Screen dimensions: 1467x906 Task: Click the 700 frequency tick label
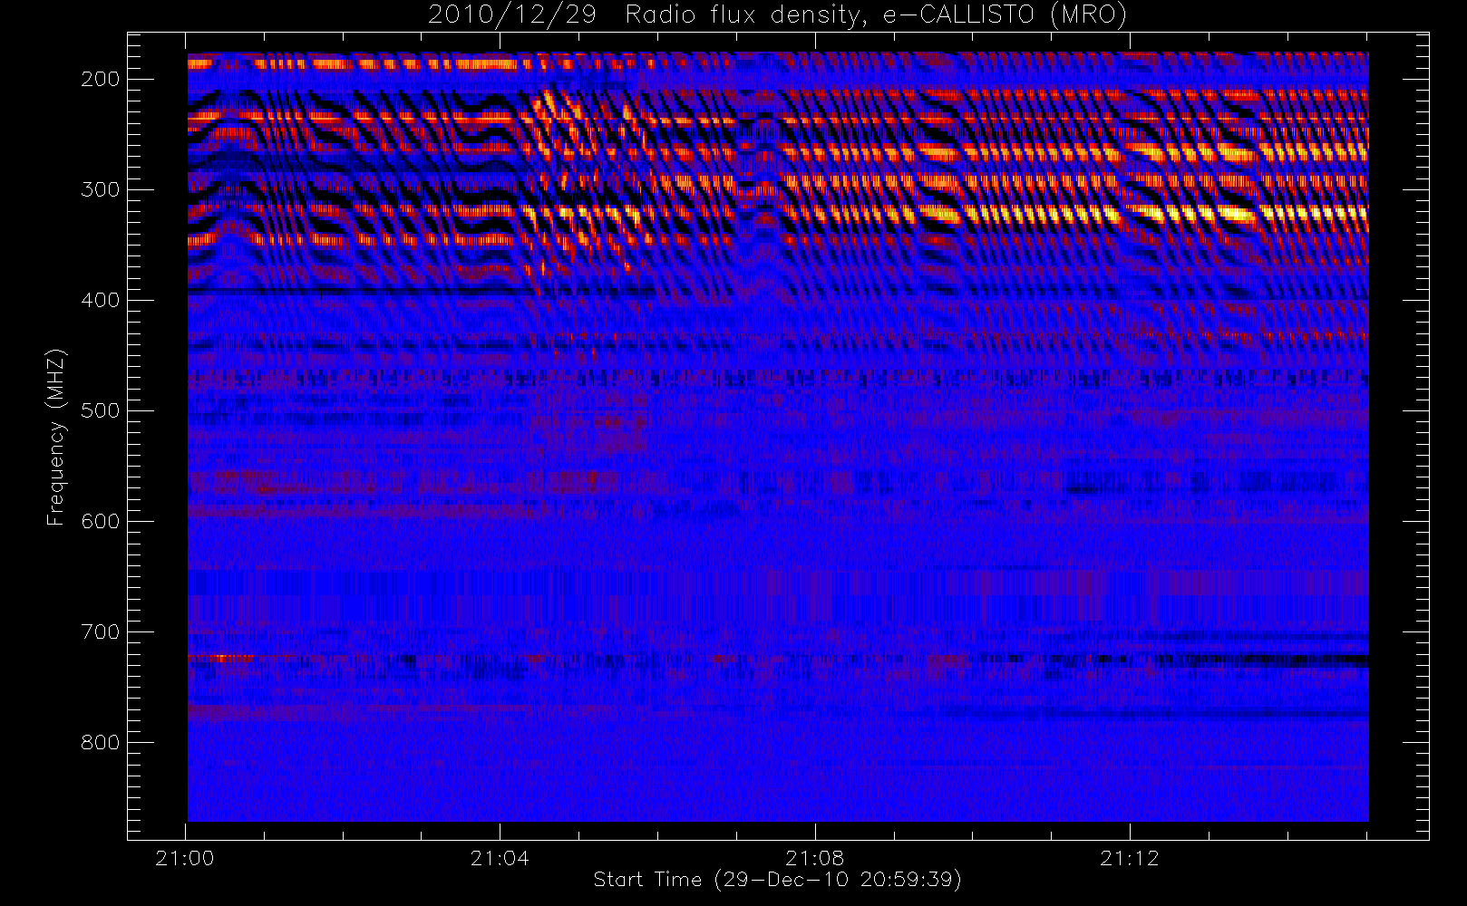coord(100,631)
